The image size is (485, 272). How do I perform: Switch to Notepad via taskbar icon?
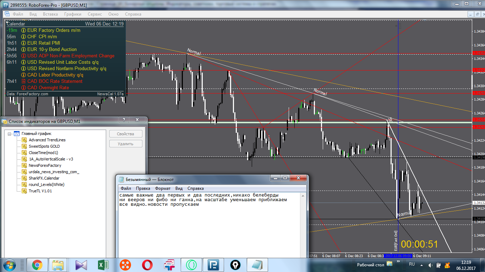[257, 265]
